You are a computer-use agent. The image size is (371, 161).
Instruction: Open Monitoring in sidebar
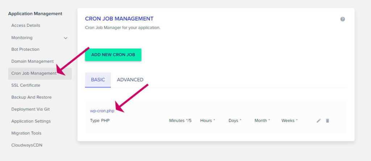tap(22, 38)
